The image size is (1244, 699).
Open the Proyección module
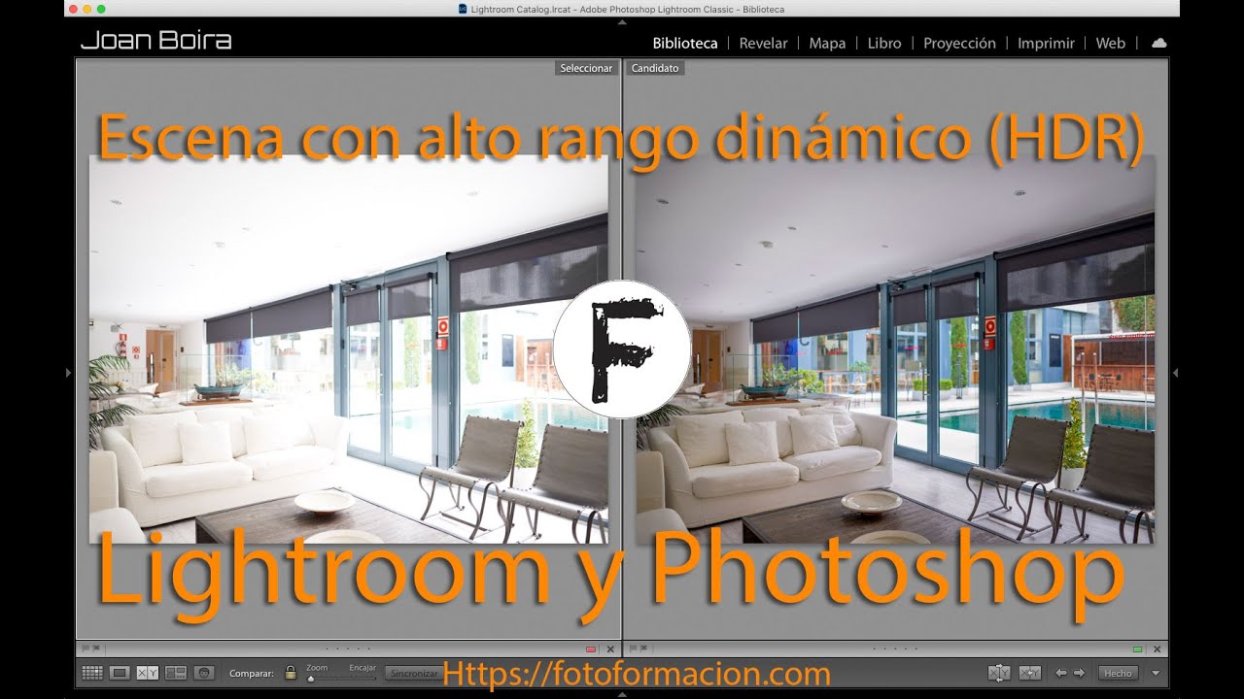pos(959,43)
